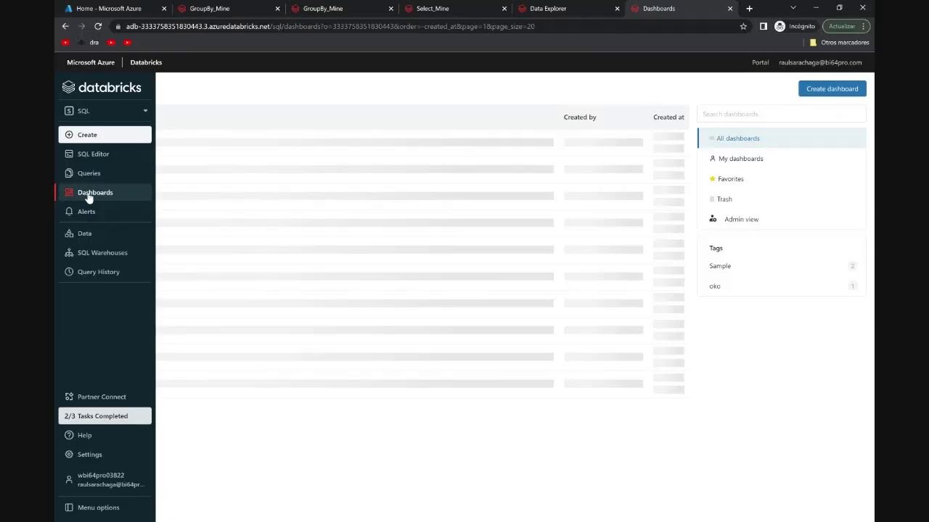Sort by the Created at column
929x522 pixels.
(x=668, y=117)
